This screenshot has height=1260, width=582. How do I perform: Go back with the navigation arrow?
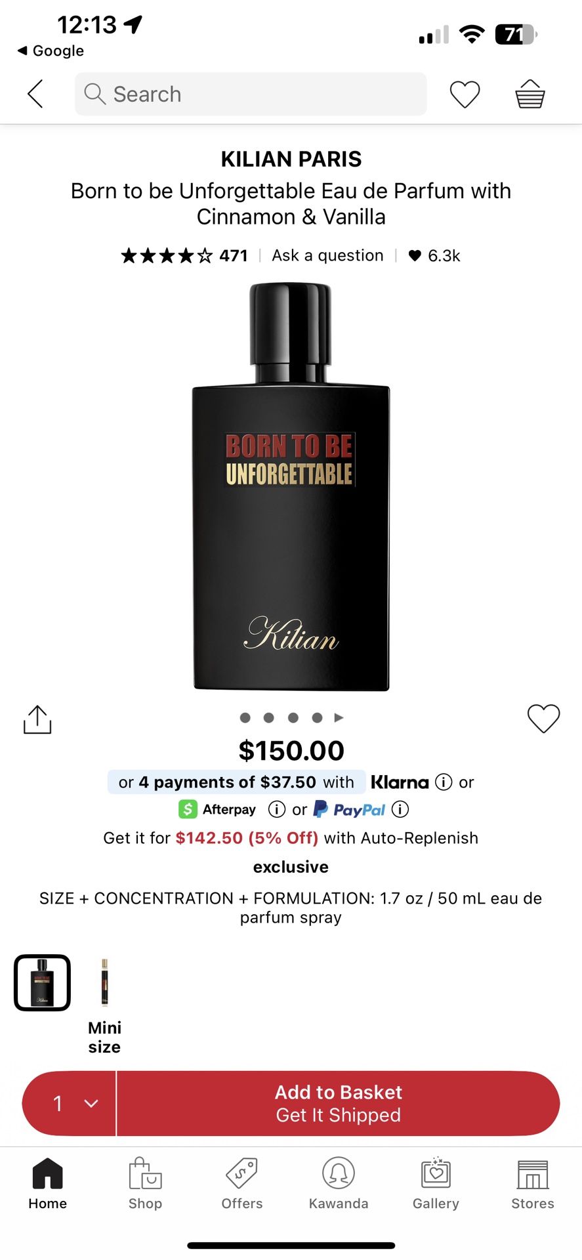[x=33, y=94]
